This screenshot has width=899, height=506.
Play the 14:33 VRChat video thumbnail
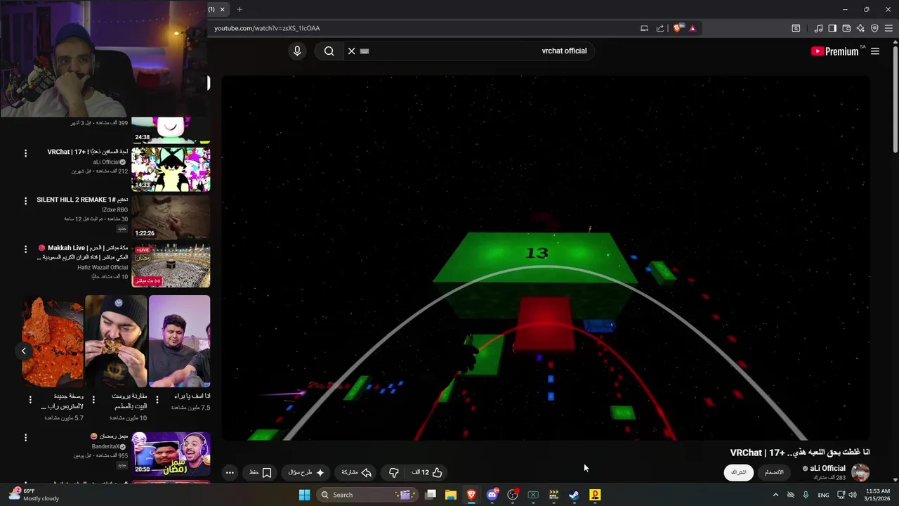tap(171, 169)
